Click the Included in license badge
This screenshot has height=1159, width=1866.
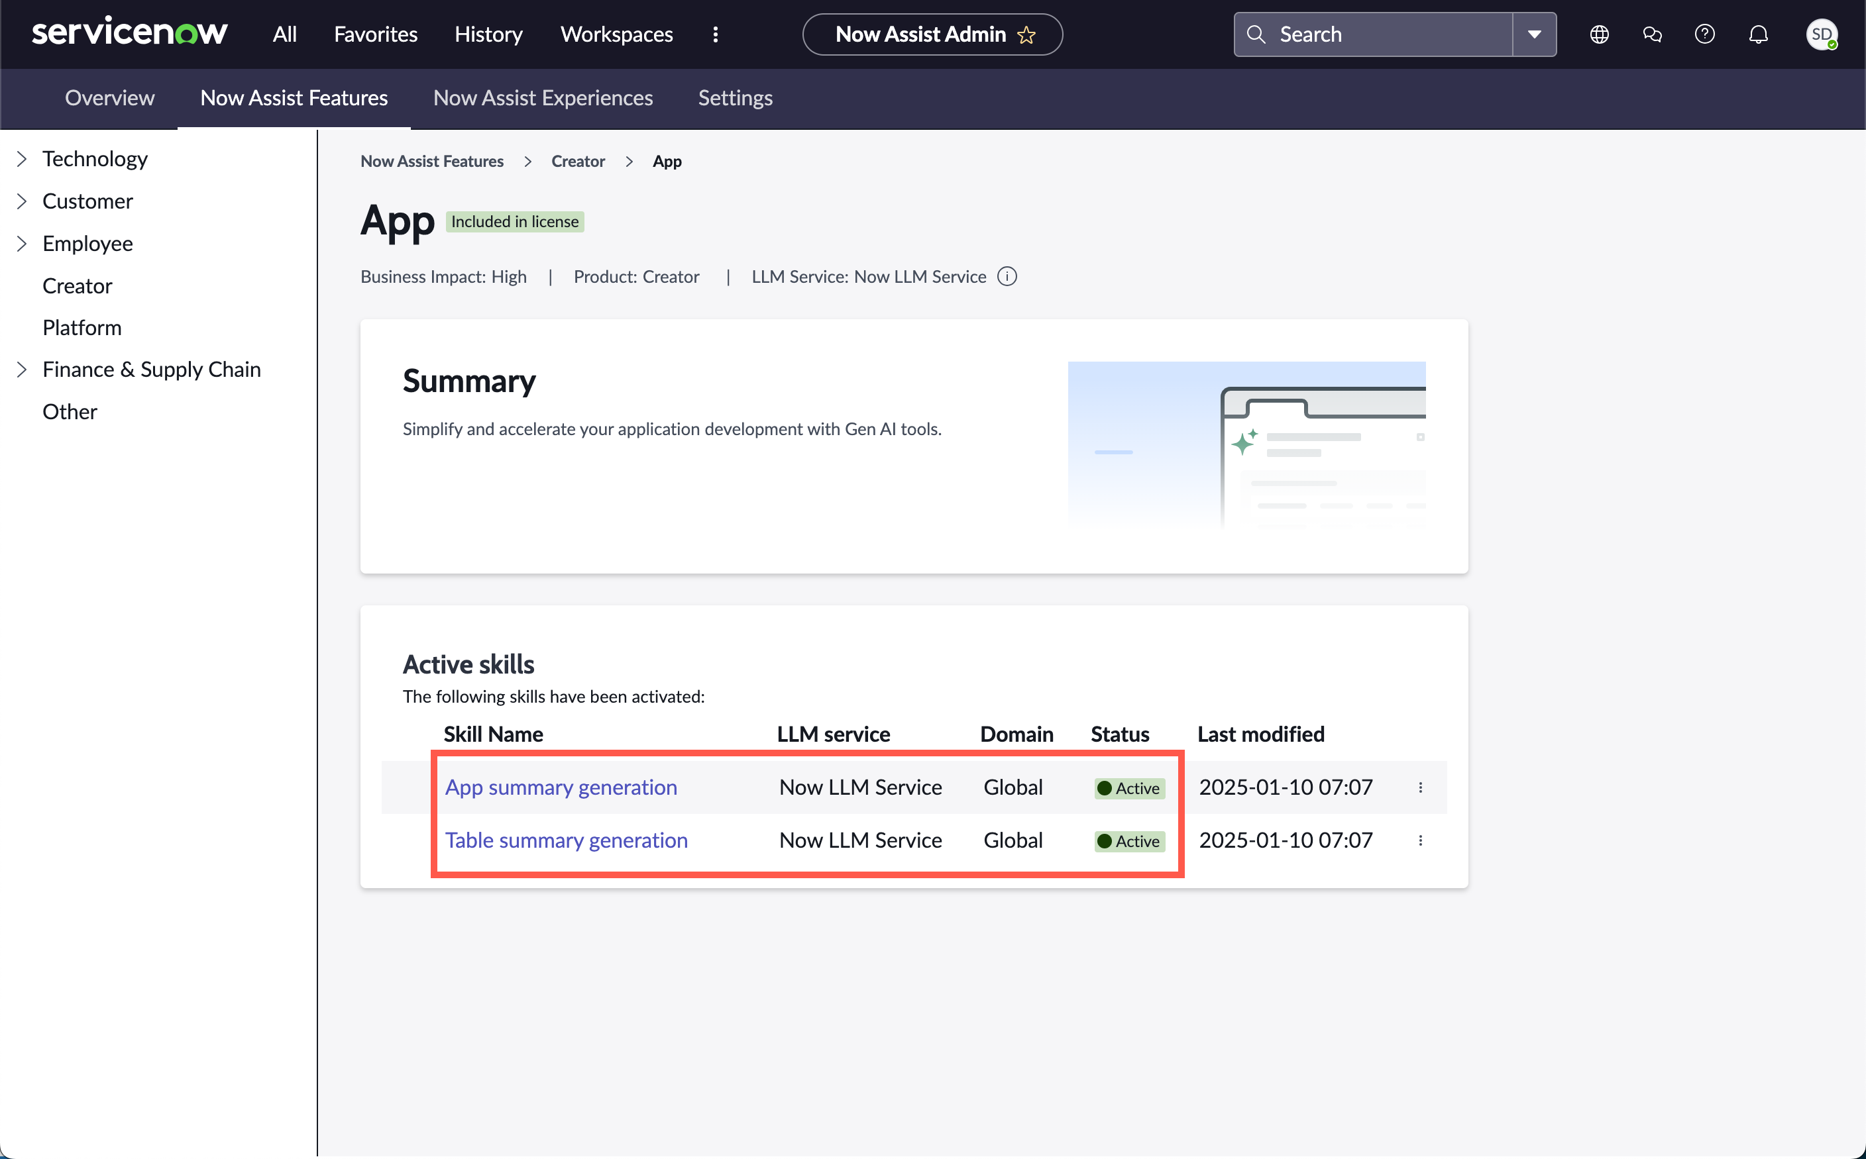point(515,221)
